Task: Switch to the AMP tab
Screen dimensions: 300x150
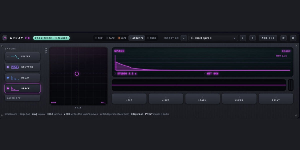Action: click(99, 38)
